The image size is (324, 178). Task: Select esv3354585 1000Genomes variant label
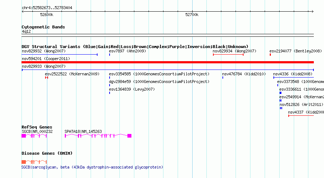coord(159,74)
